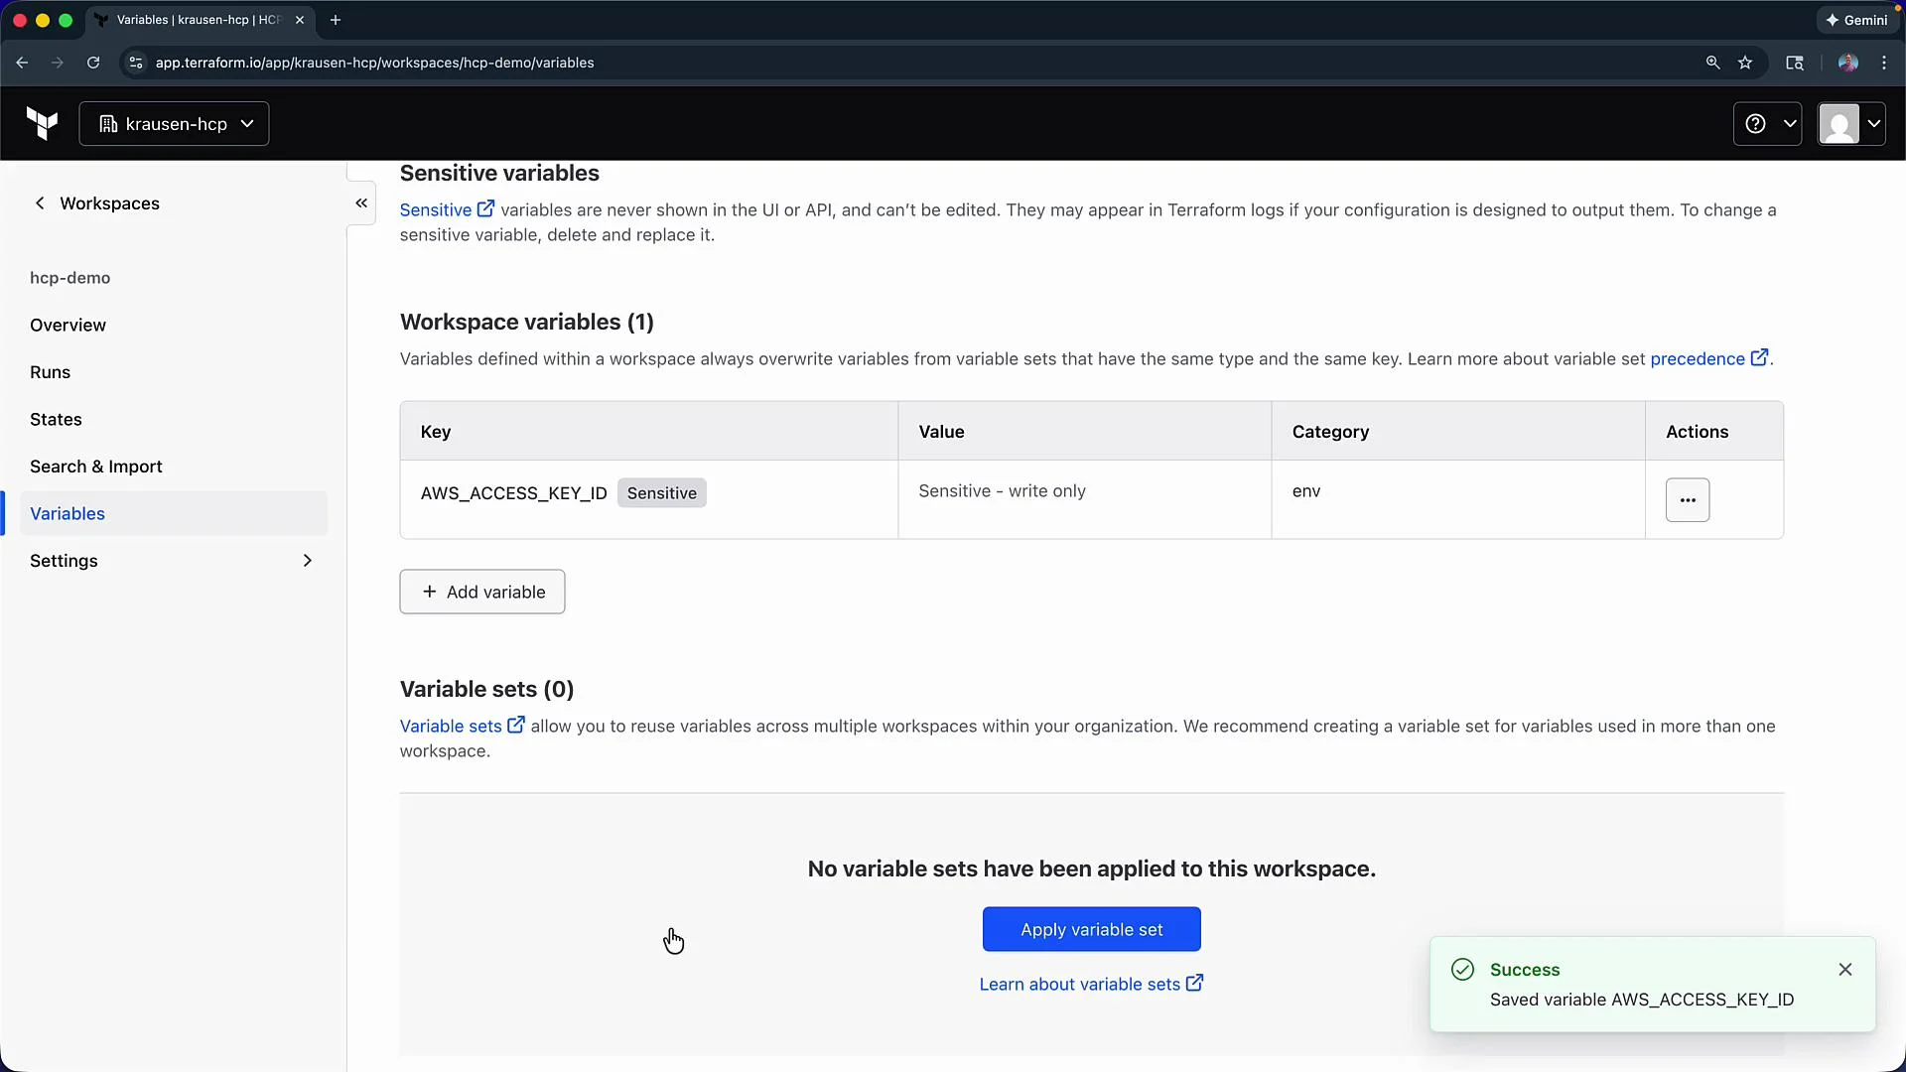The height and width of the screenshot is (1072, 1906).
Task: Click the AWS_ACCESS_KEY_ID key text
Action: (513, 493)
